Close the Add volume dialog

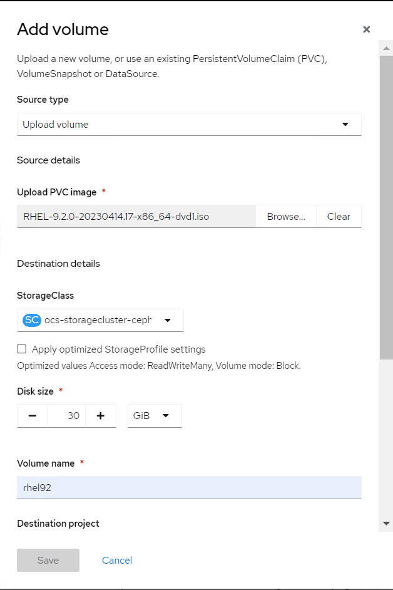click(367, 29)
